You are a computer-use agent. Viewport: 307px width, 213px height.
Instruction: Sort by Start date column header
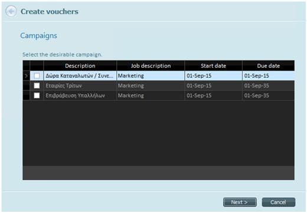tap(214, 66)
